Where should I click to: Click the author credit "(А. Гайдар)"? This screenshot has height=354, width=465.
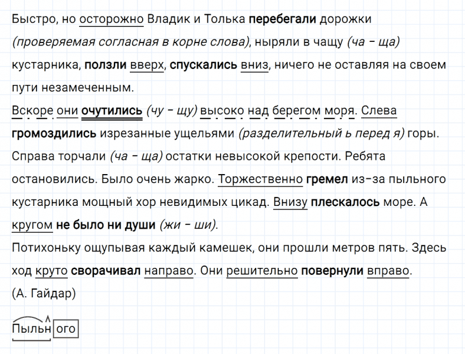click(x=44, y=294)
